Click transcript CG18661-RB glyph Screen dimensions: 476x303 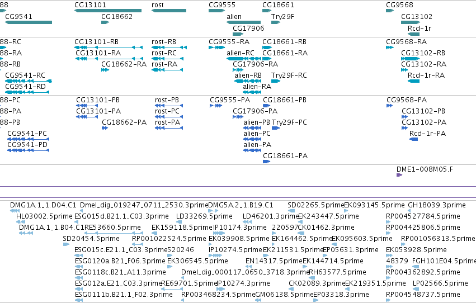[267, 48]
